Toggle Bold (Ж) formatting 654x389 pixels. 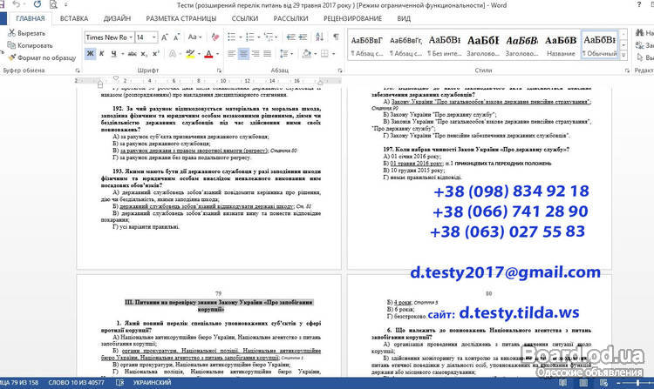tap(90, 54)
